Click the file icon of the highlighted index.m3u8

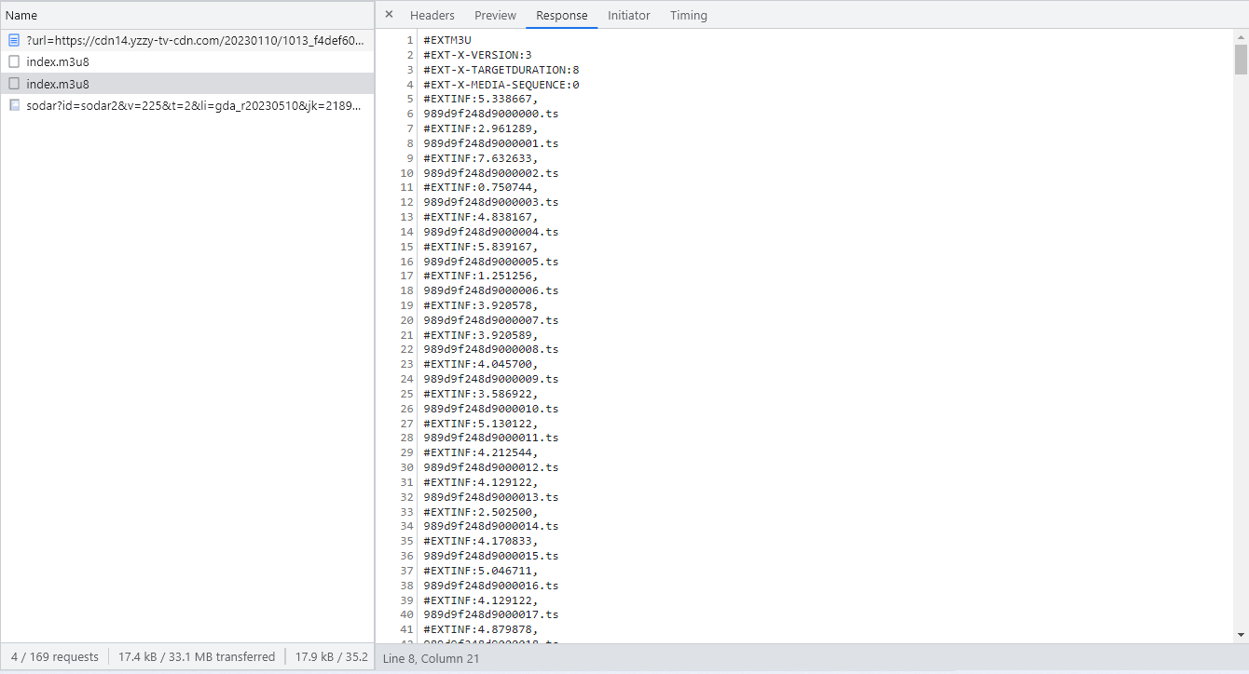pos(14,84)
